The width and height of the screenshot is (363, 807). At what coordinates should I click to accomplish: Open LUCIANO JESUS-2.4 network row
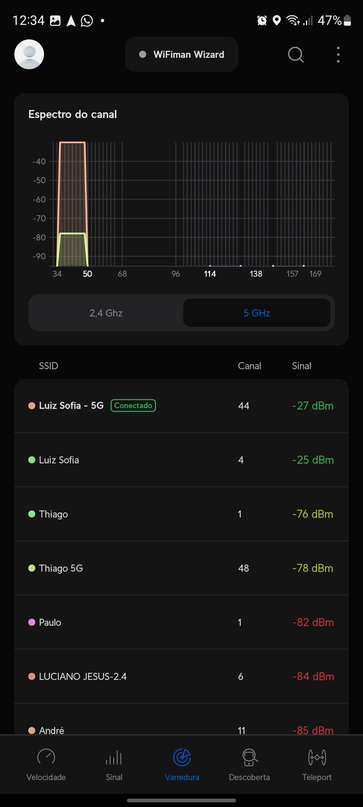[182, 677]
